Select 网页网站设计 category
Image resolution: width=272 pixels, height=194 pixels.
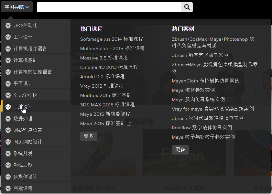pos(36,142)
